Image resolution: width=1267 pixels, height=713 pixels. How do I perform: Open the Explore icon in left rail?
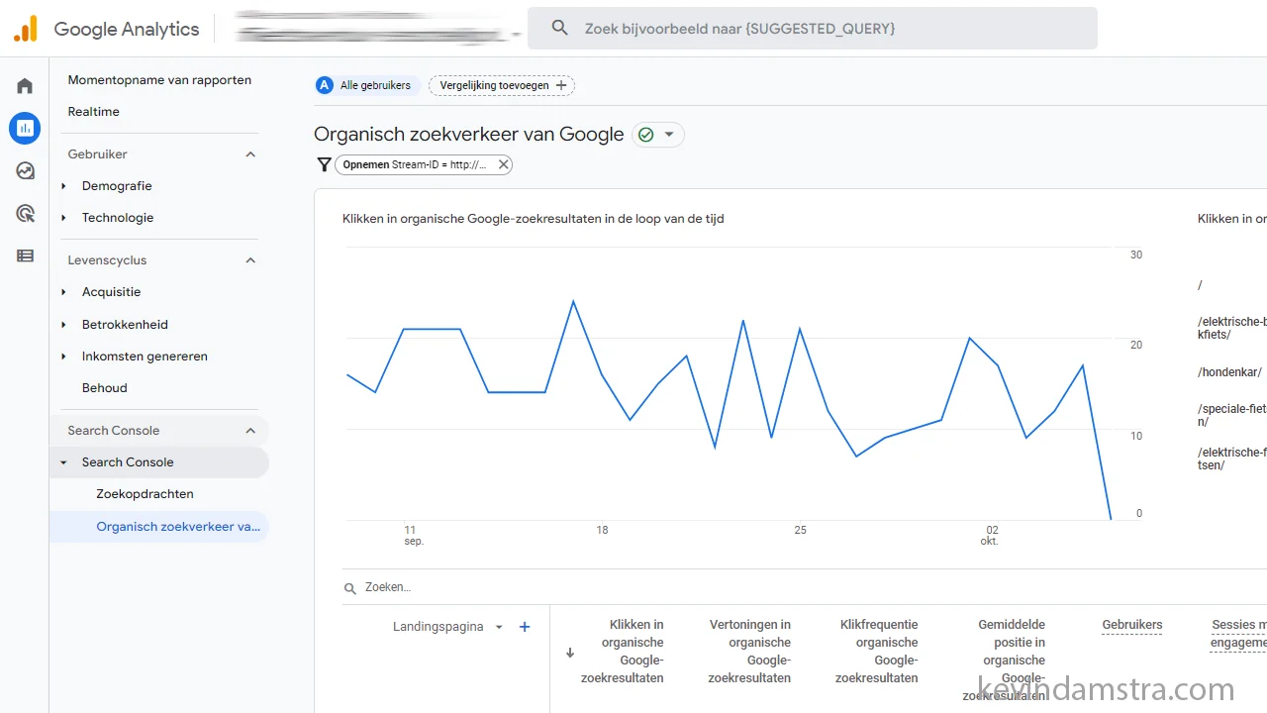[x=25, y=170]
